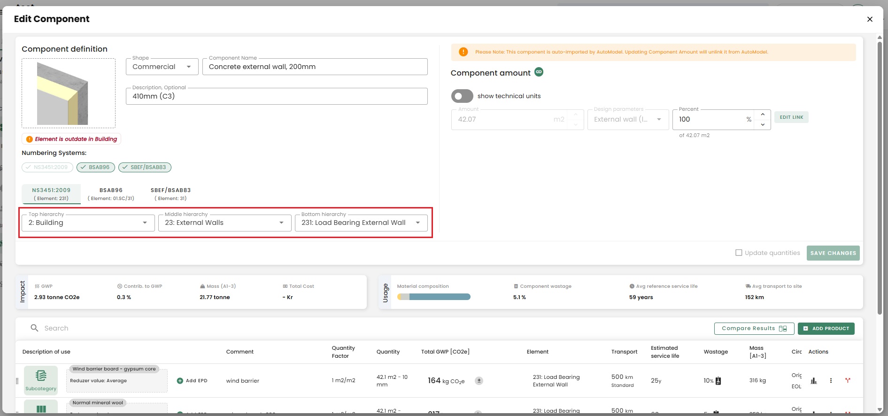Image resolution: width=888 pixels, height=416 pixels.
Task: Expand the Middle hierarchy External Walls dropdown
Action: (224, 223)
